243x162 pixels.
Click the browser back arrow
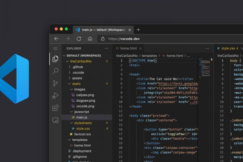click(x=56, y=39)
